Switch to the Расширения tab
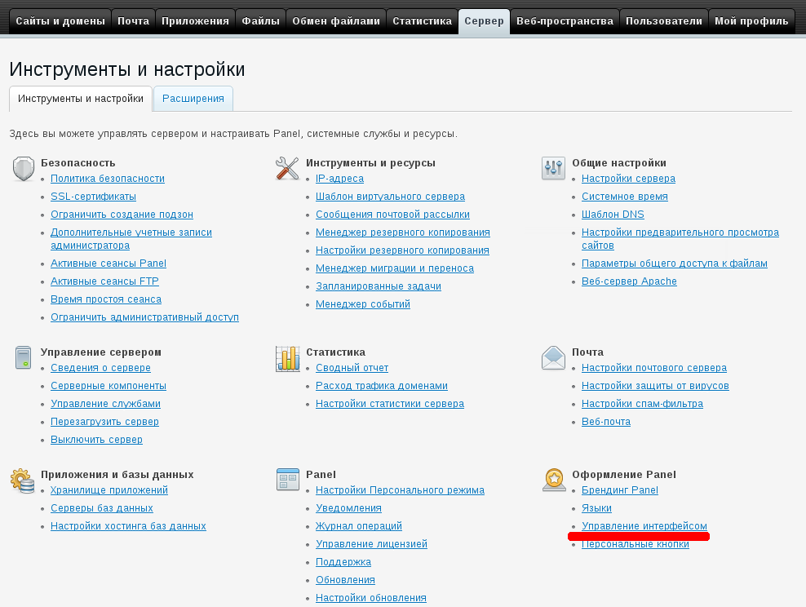 point(193,99)
